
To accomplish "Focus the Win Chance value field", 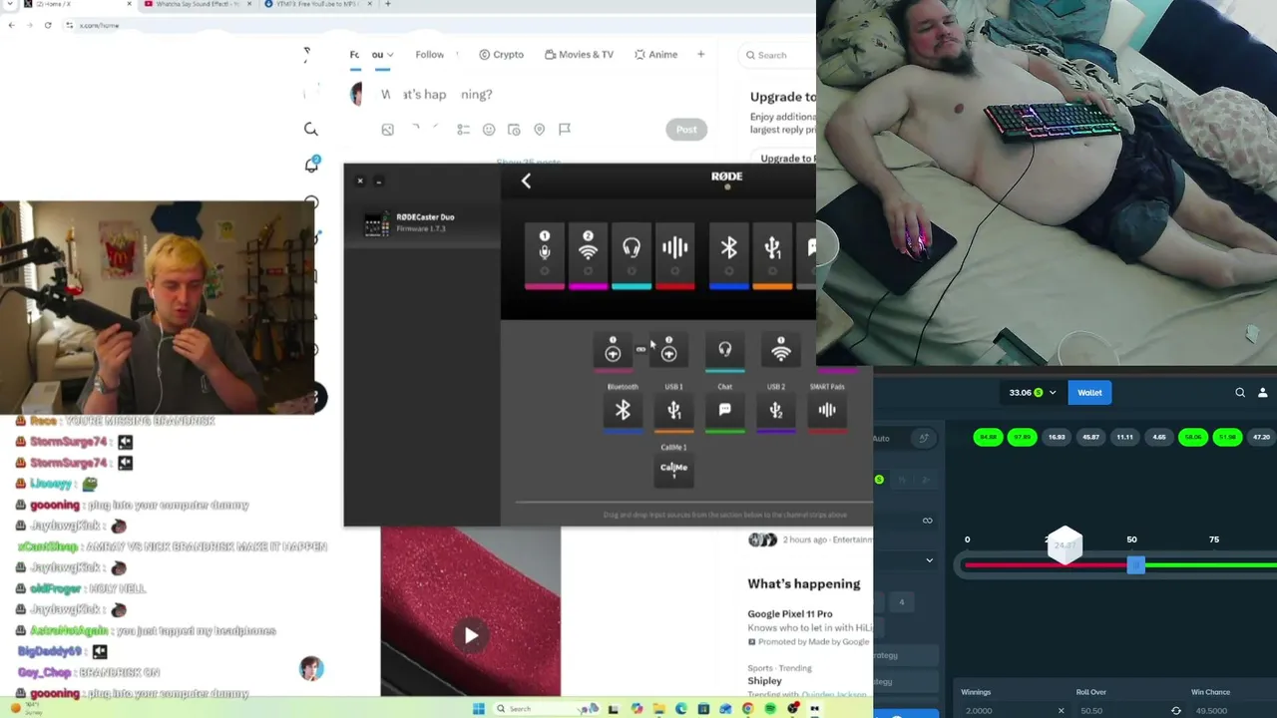I will click(x=1232, y=711).
